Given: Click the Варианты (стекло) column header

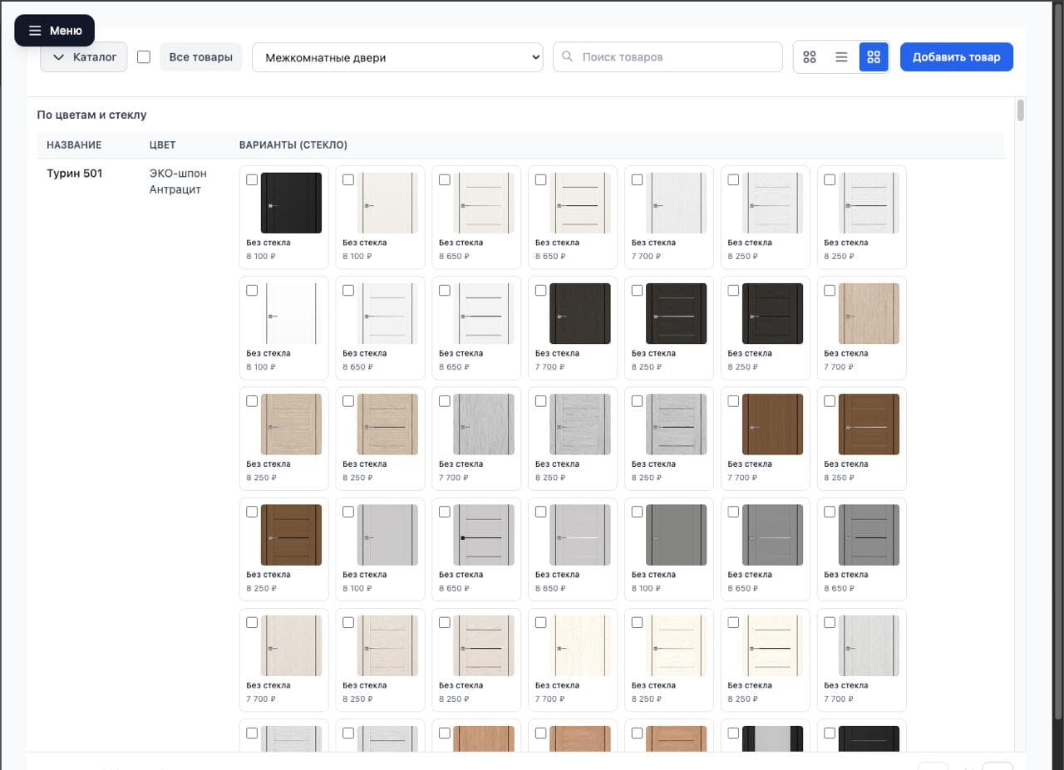Looking at the screenshot, I should pyautogui.click(x=293, y=145).
